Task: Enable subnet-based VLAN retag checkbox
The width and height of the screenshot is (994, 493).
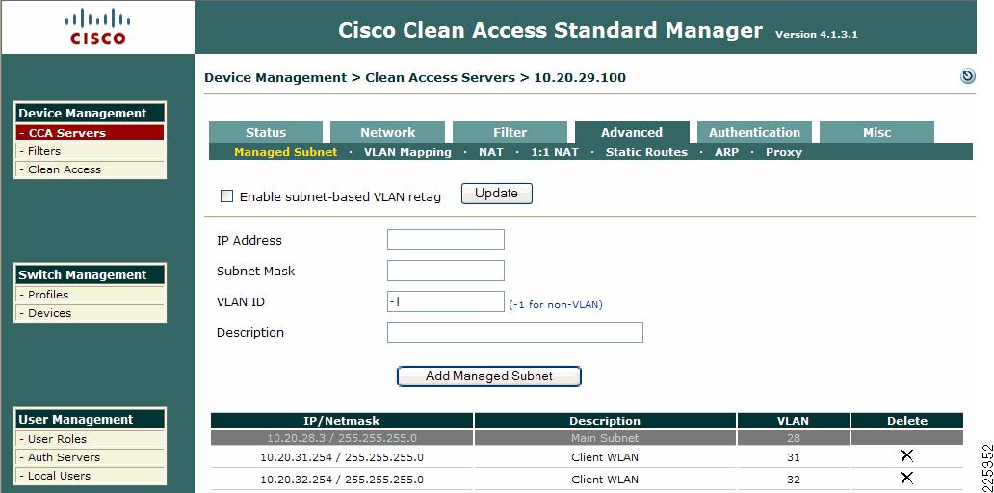Action: coord(226,195)
